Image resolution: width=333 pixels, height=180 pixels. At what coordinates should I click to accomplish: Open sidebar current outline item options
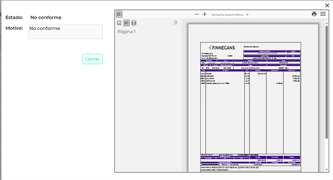click(175, 23)
